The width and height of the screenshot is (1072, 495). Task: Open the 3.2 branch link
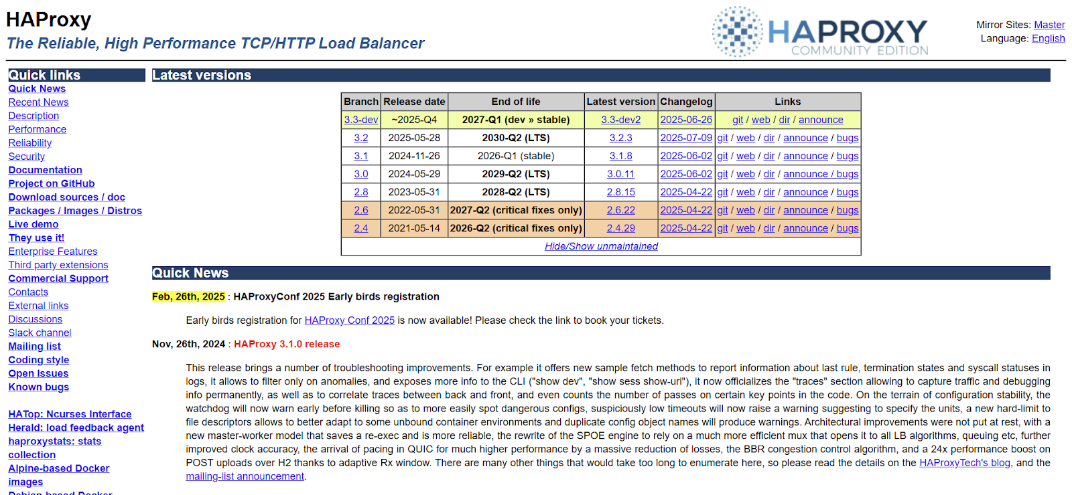361,138
